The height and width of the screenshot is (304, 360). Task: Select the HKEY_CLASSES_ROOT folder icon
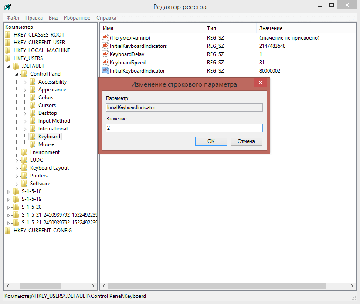point(7,35)
